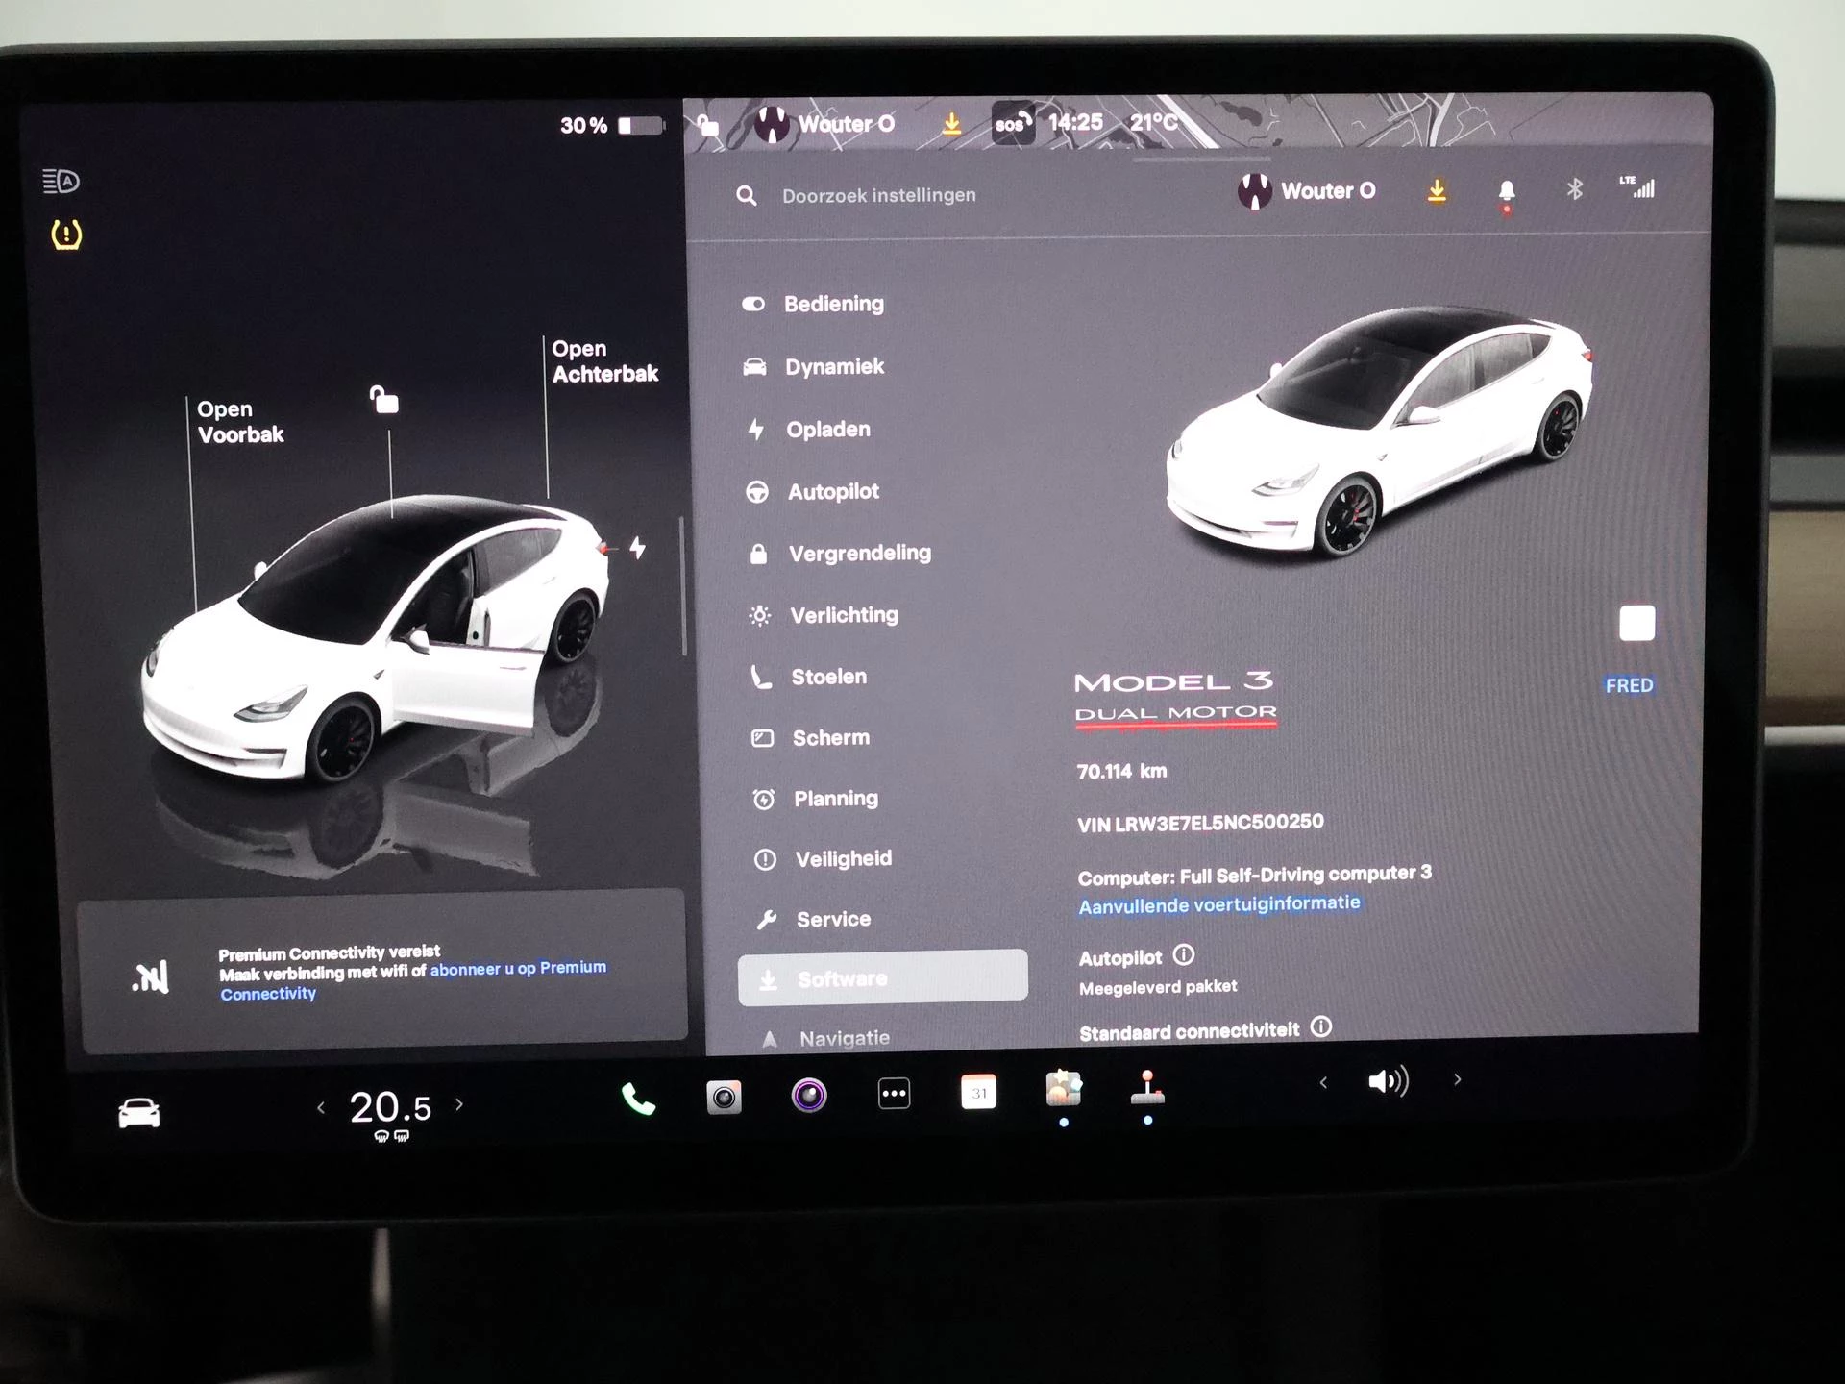Tap the Computer: Full Self-Driving computer 3 text
This screenshot has height=1384, width=1845.
coord(1254,875)
